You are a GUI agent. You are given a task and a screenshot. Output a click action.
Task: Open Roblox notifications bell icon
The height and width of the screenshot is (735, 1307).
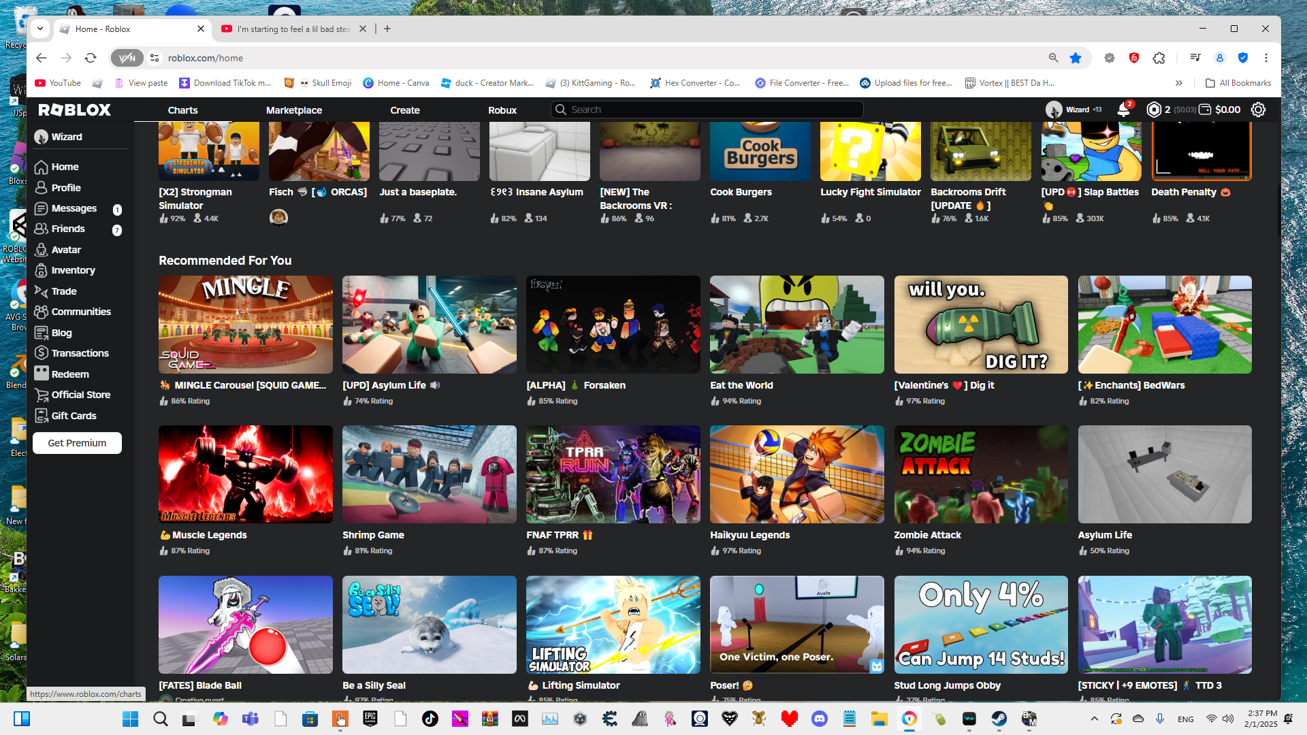pos(1123,110)
